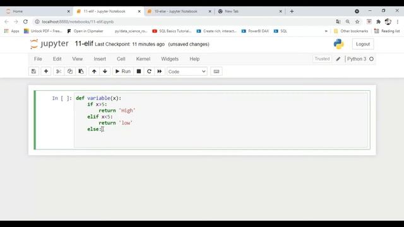Move selected cell down arrow
This screenshot has height=227, width=404.
[x=105, y=71]
